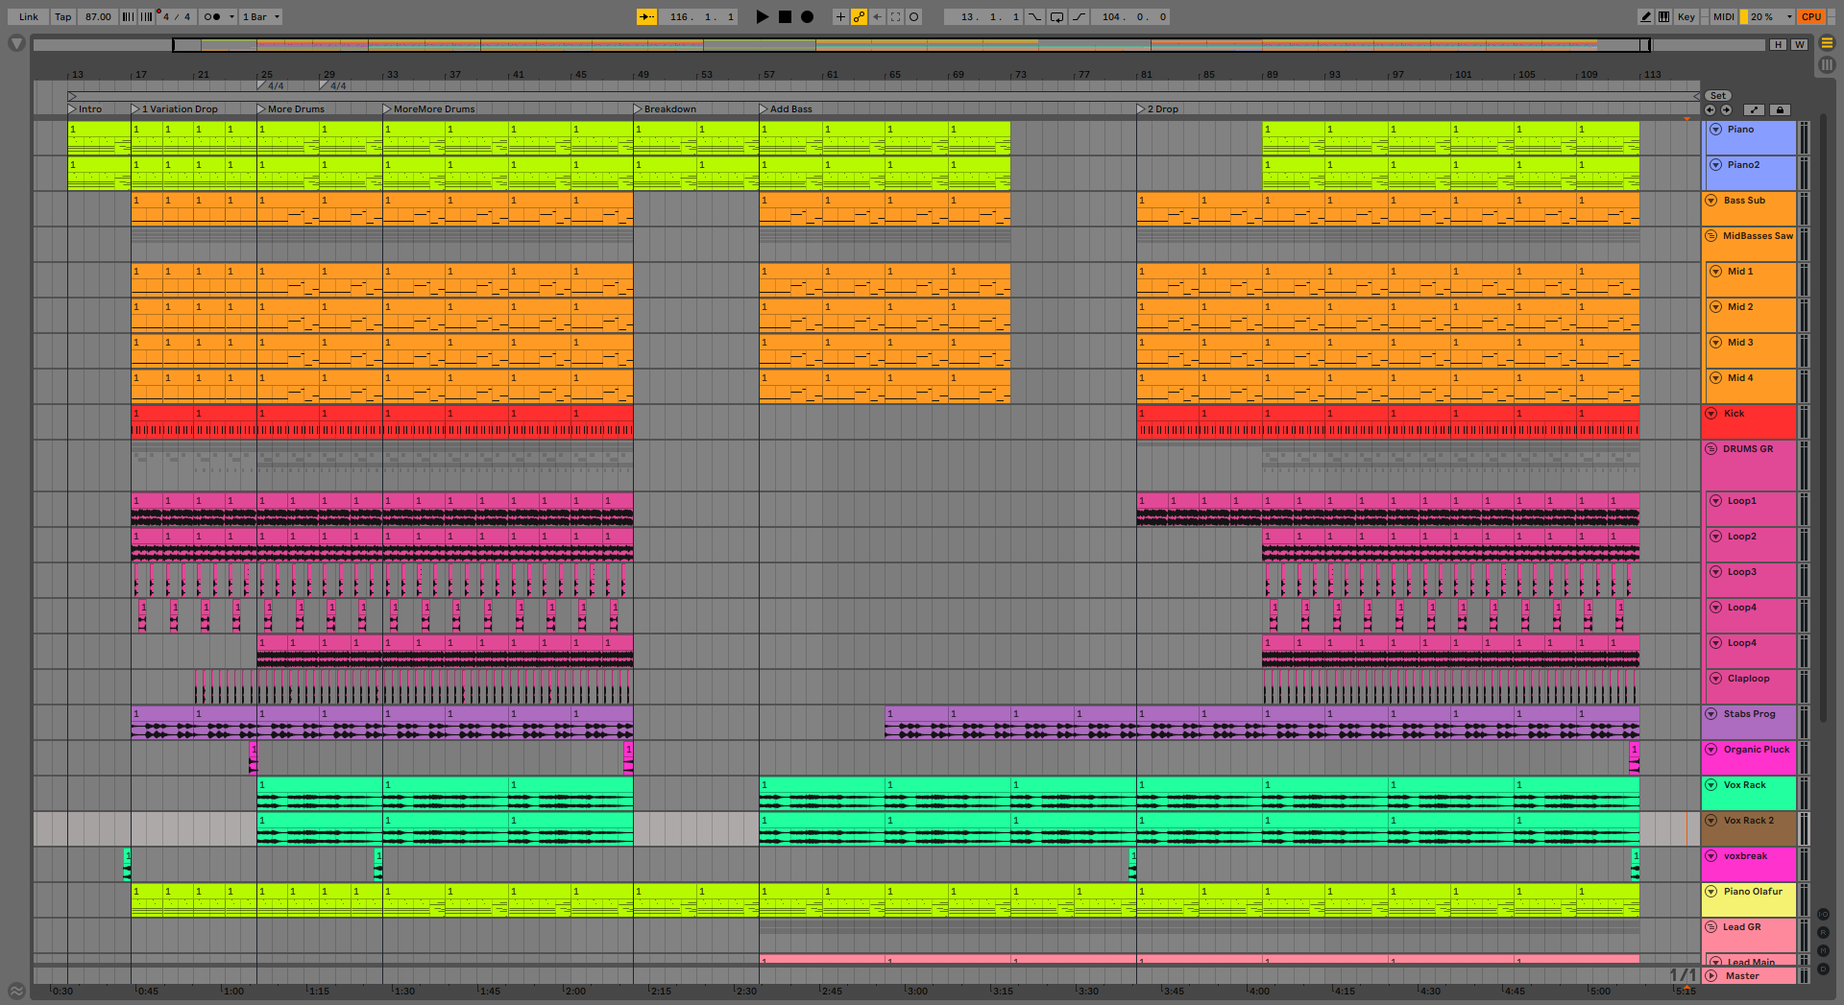Screen dimensions: 1844x1005
Task: Enable the arrangement Loop switch
Action: click(x=1056, y=16)
